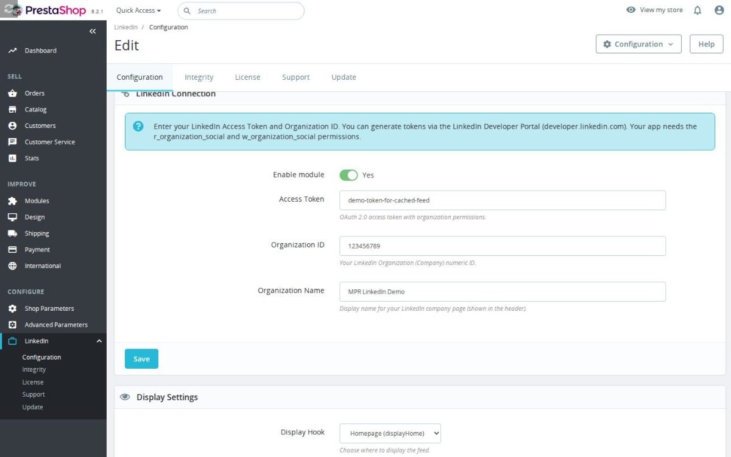Switch to the Update tab

click(x=344, y=77)
